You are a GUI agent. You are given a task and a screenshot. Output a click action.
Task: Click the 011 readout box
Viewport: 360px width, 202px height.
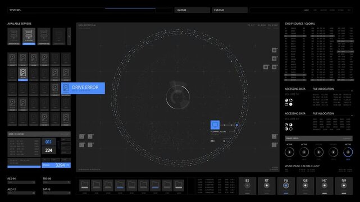pyautogui.click(x=48, y=142)
